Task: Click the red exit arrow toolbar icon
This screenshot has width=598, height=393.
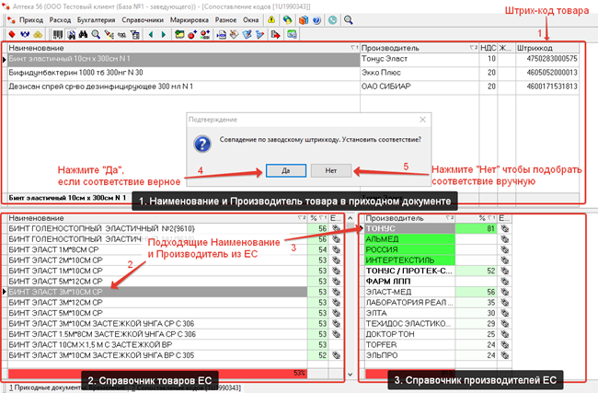Action: [275, 35]
